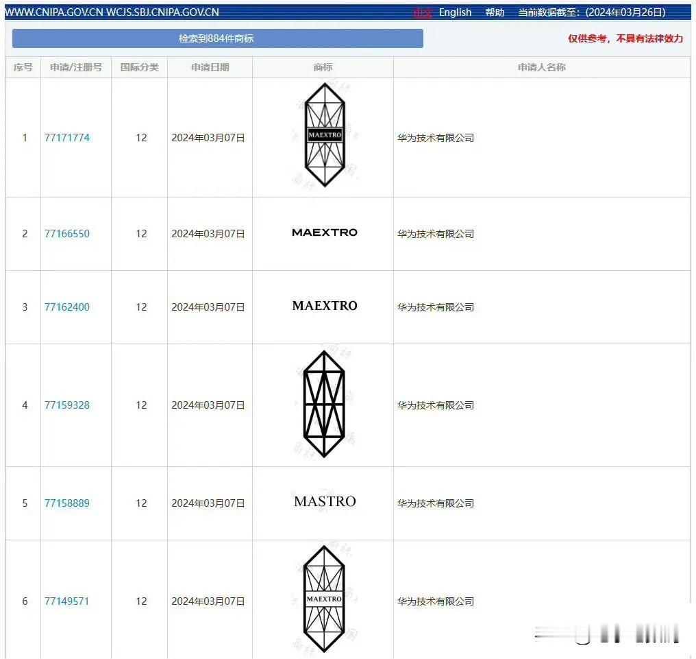Screen dimensions: 696x659
Task: Switch language to 中文
Action: coord(423,12)
